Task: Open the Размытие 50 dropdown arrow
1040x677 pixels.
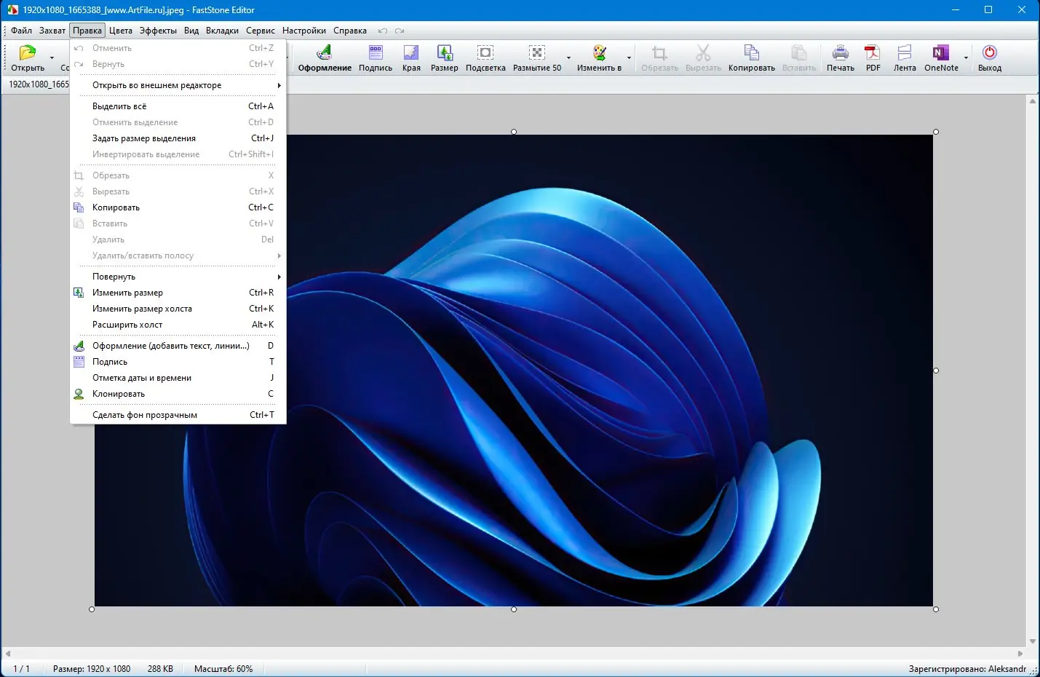Action: click(568, 58)
